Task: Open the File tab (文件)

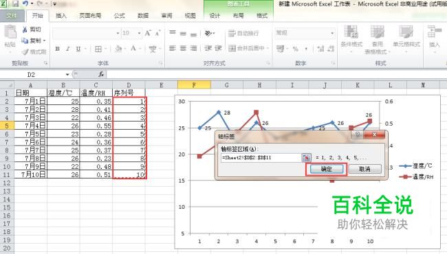Action: pos(12,16)
